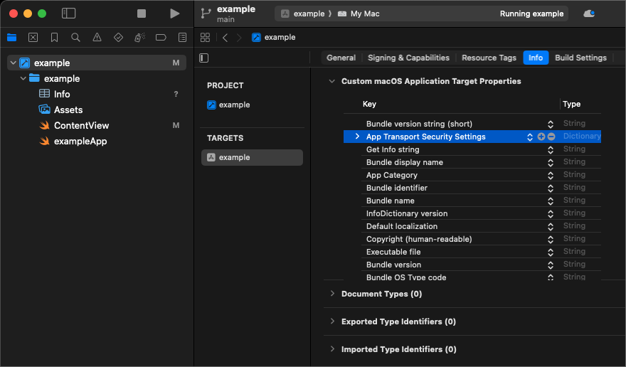Viewport: 626px width, 367px height.
Task: Toggle the left navigator sidebar
Action: click(x=68, y=14)
